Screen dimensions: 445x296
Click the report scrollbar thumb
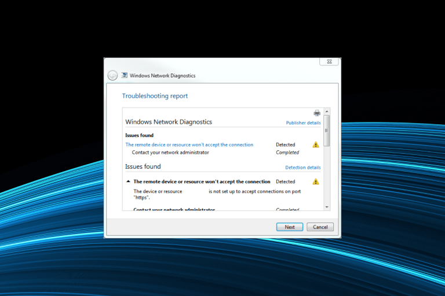point(327,131)
